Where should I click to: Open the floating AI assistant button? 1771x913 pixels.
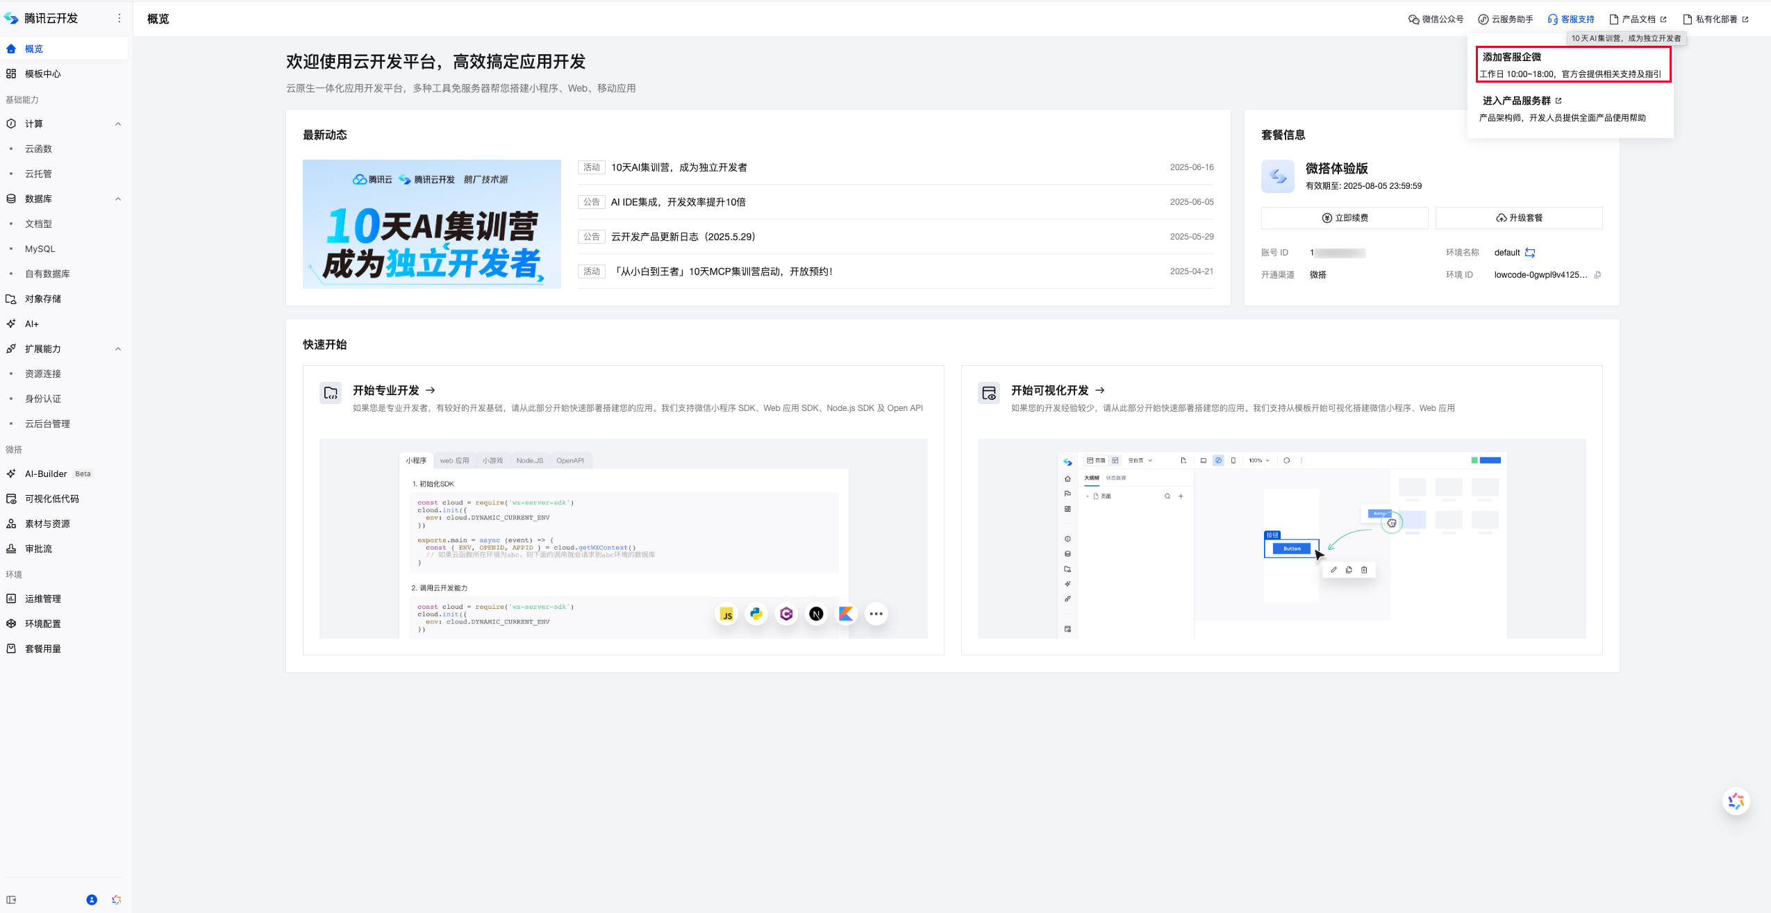pos(1736,802)
